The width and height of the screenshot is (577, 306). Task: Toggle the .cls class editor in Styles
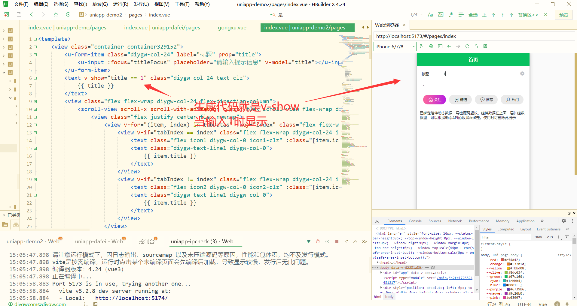[549, 237]
